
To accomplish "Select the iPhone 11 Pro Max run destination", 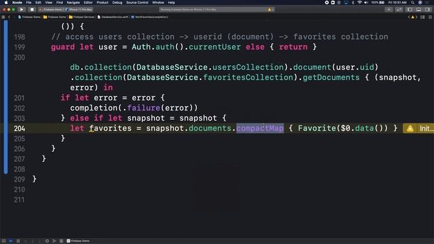I will point(79,9).
